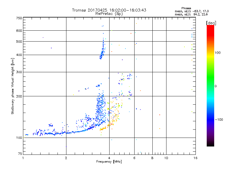The image size is (230, 172).
Task: Click the '[deg]' colorbar unit label
Action: (x=211, y=23)
